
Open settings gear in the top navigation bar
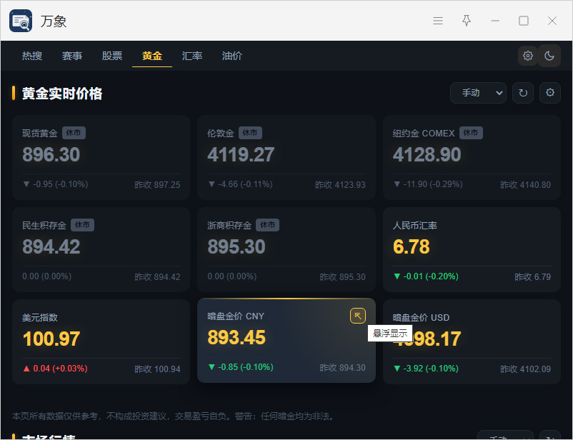click(528, 56)
